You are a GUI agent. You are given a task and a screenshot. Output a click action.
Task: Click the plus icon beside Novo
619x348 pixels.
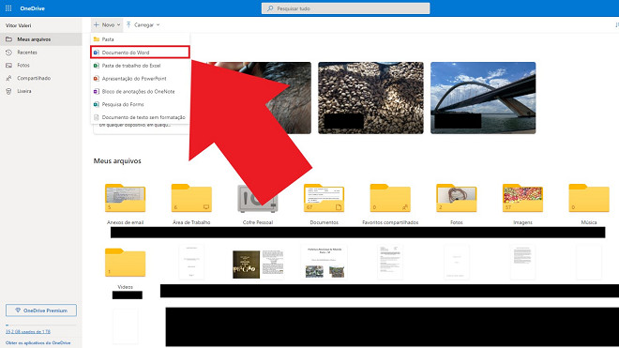97,25
